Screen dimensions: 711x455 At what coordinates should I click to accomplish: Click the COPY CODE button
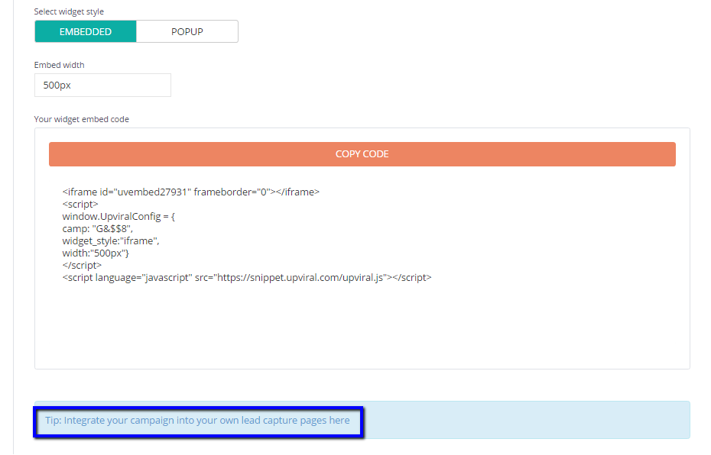362,154
